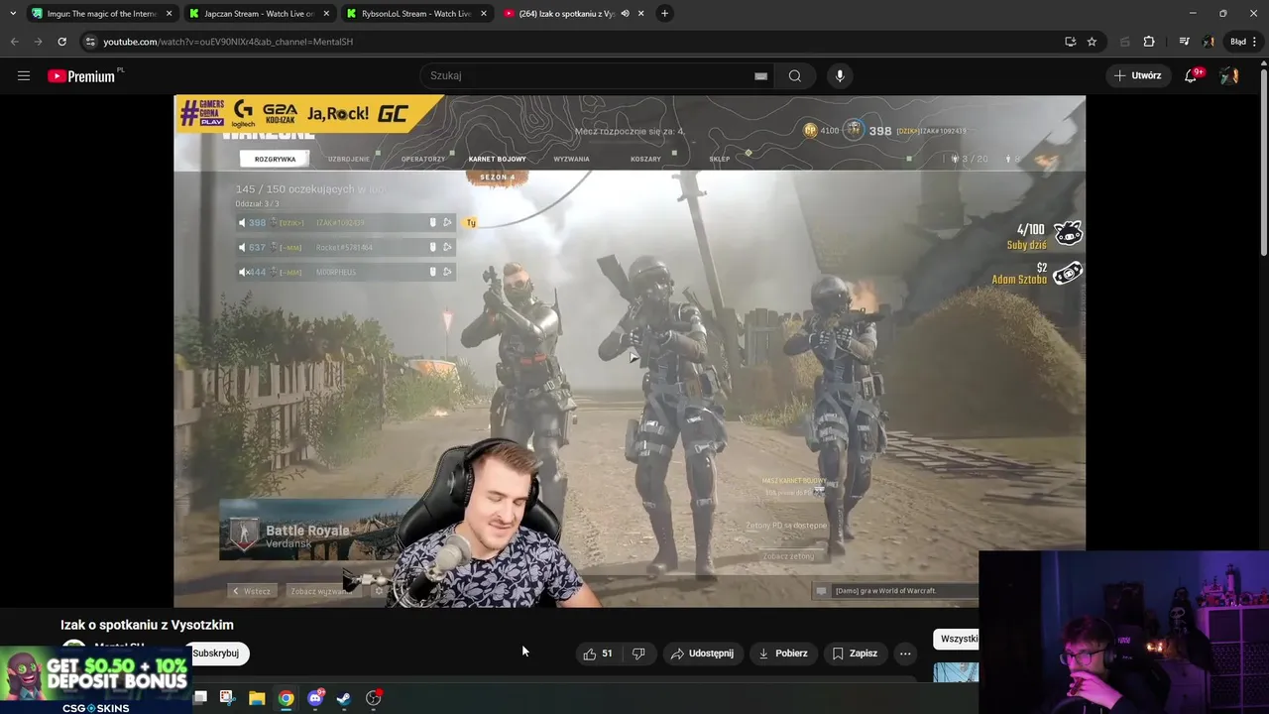Install app icon in address bar

tap(1070, 42)
